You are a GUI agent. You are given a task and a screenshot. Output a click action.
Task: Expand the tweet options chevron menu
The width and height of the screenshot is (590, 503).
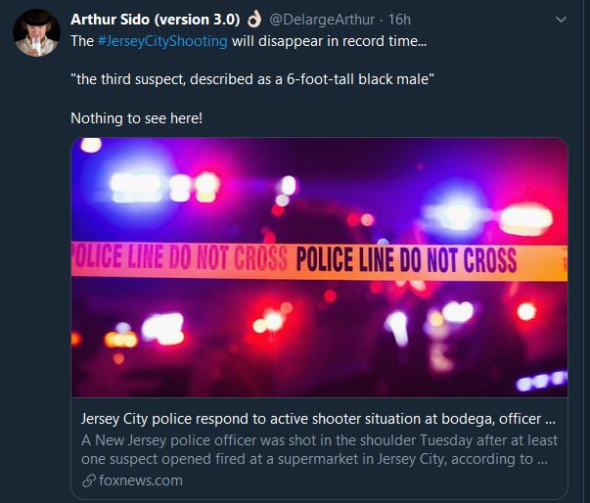point(561,20)
